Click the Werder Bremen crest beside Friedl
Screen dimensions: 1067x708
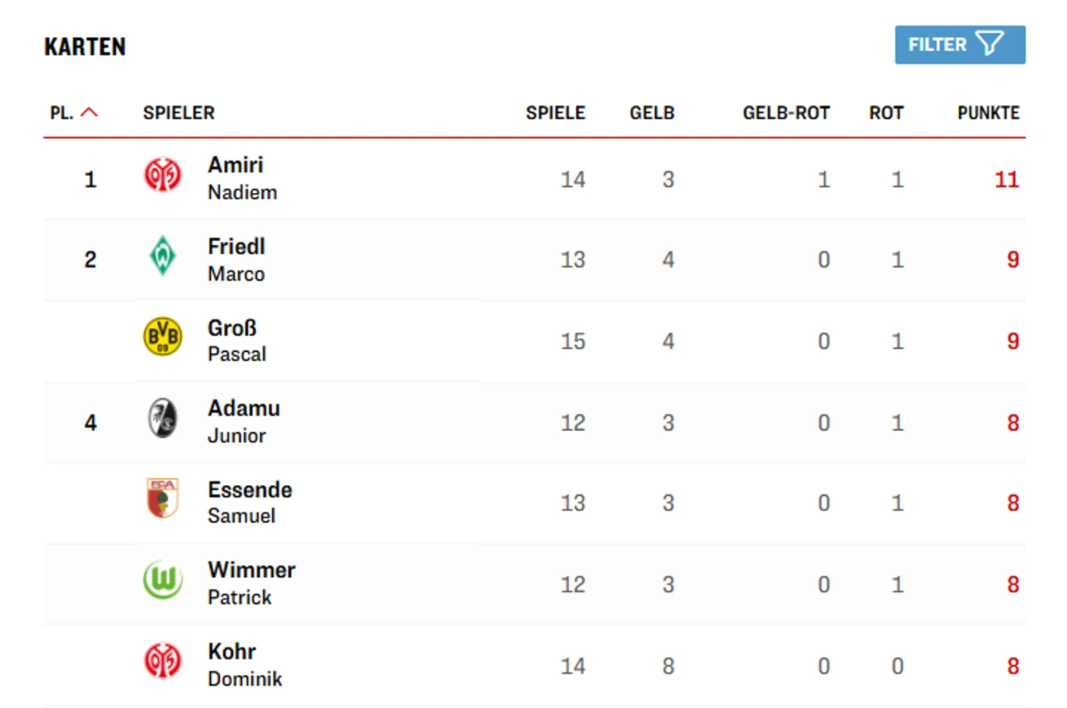162,256
